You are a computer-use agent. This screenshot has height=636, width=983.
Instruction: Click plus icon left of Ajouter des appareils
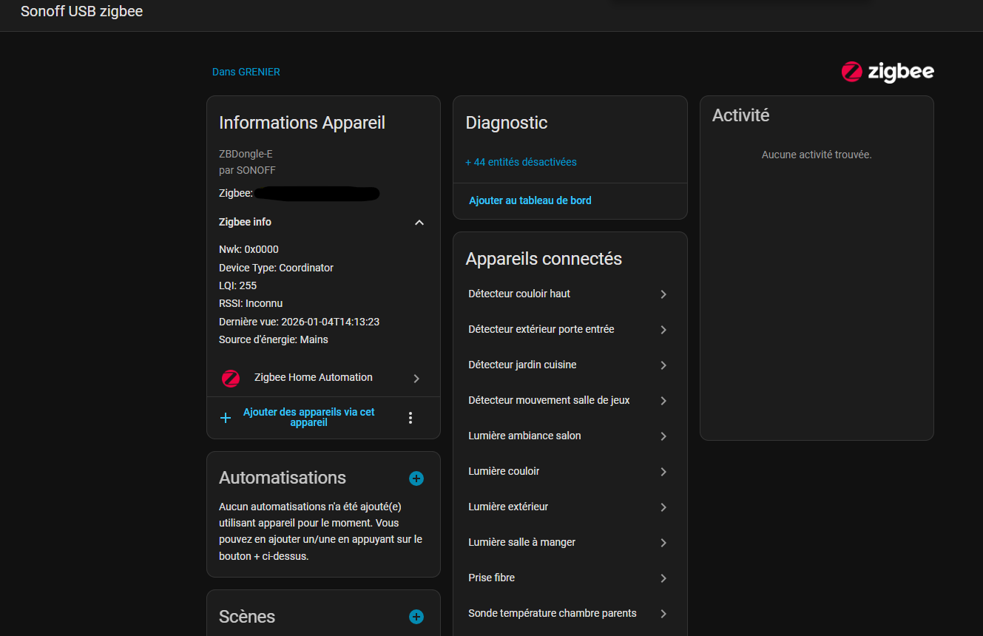tap(226, 418)
